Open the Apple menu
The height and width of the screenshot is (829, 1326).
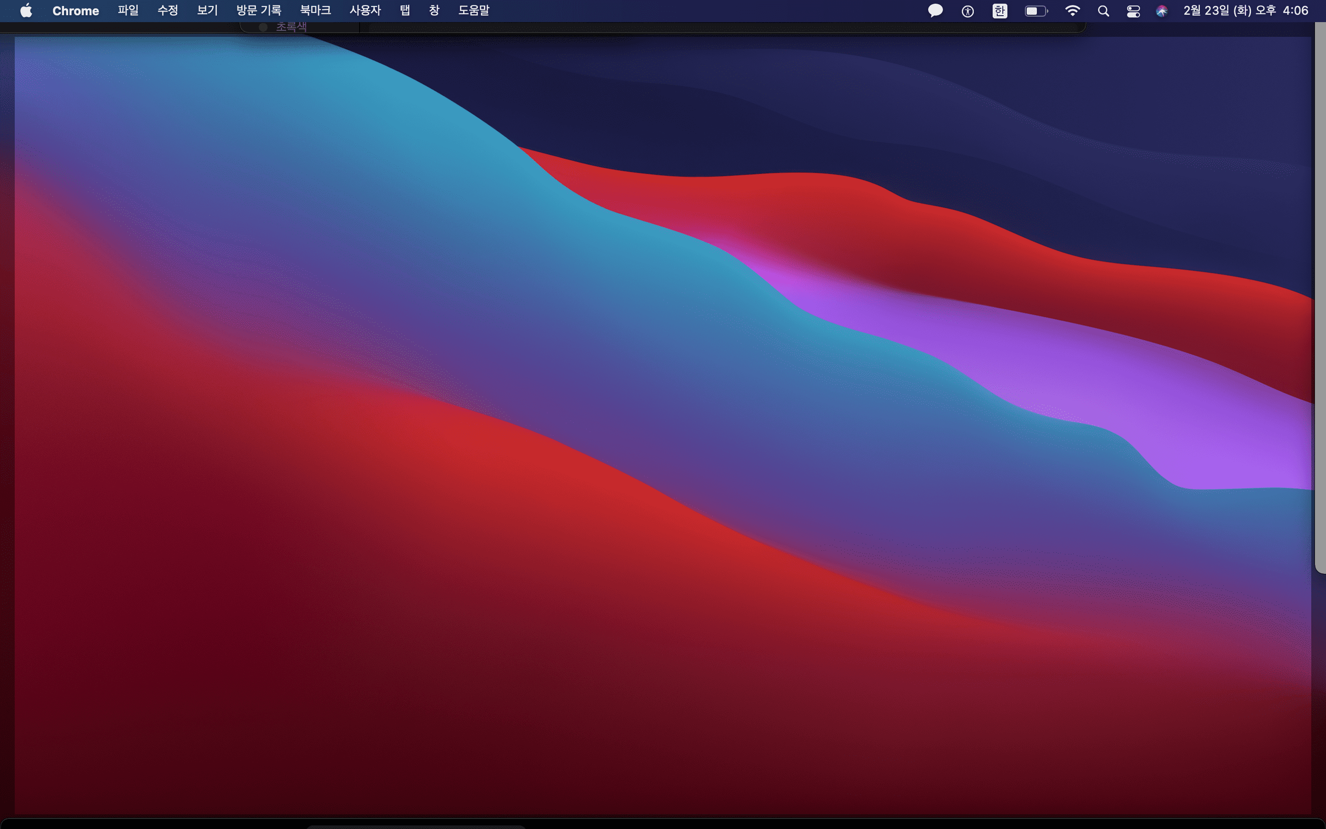coord(26,11)
